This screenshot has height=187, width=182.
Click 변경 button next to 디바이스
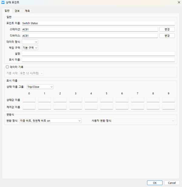pos(167,36)
